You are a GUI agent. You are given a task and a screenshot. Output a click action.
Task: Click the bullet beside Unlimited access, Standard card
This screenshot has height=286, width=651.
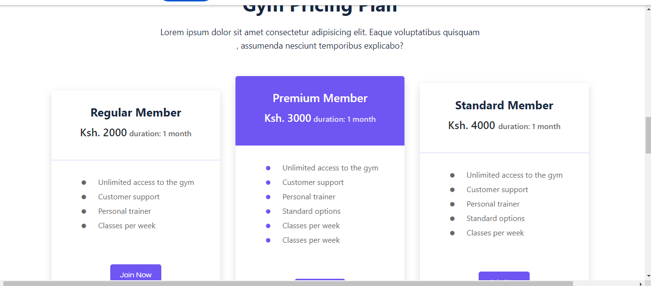pos(452,175)
